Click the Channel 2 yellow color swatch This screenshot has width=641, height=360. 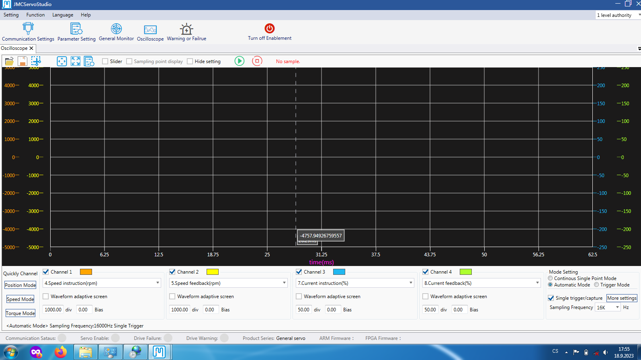click(x=212, y=272)
